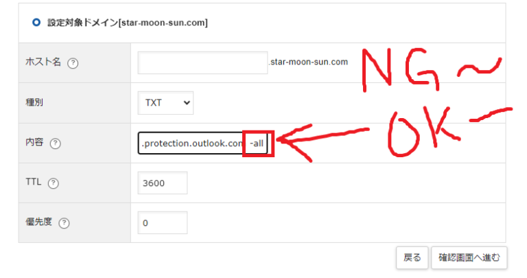This screenshot has width=527, height=278.
Task: Show help for the 優先度 field
Action: tap(64, 223)
